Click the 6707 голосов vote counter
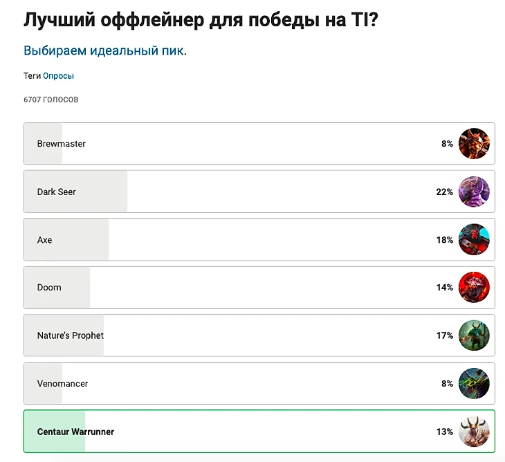 click(51, 100)
